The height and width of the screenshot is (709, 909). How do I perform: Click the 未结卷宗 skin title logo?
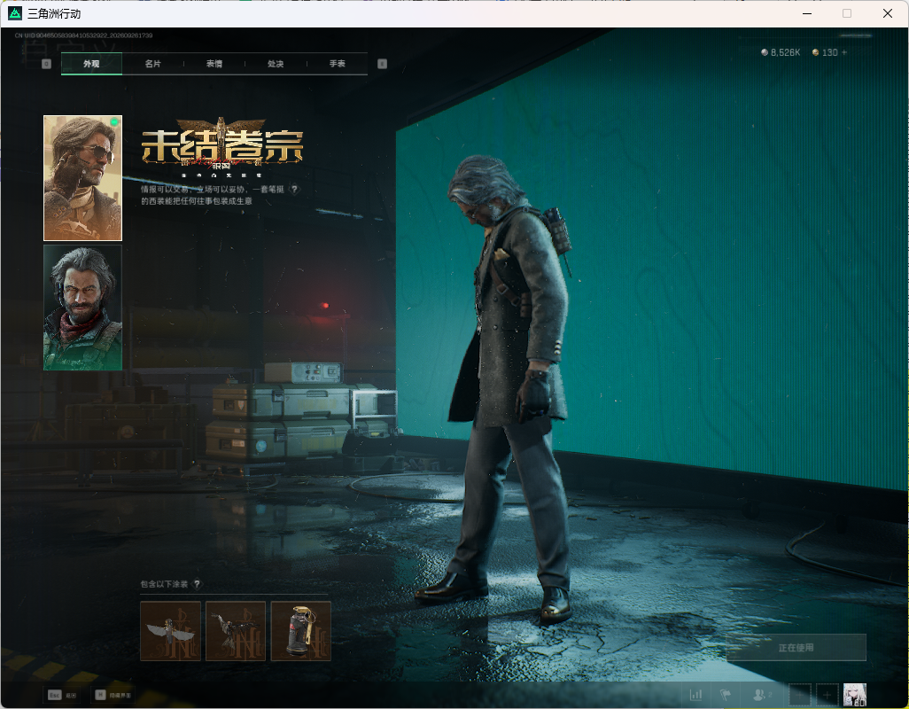pyautogui.click(x=222, y=146)
